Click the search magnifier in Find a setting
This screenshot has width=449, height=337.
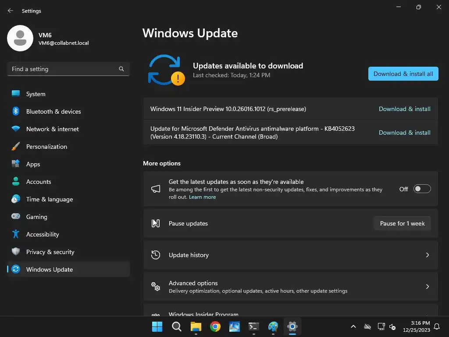click(121, 69)
